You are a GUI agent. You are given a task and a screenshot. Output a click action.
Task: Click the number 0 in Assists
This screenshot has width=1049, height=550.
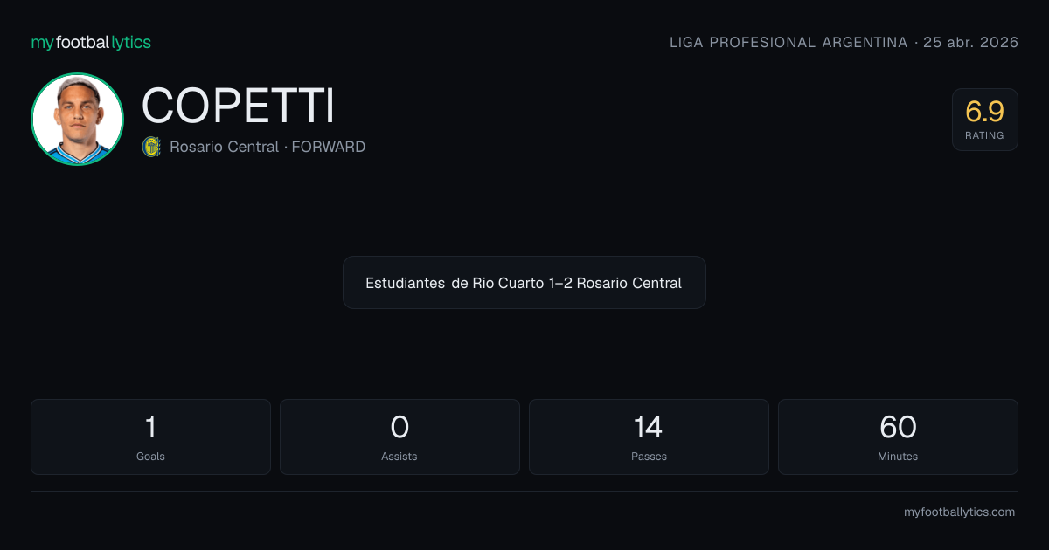point(399,427)
